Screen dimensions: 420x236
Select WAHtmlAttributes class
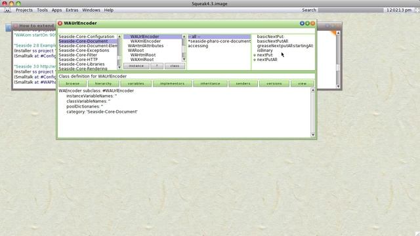[152, 46]
